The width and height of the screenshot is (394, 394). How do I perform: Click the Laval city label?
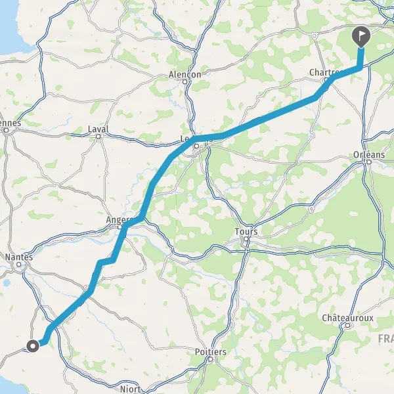click(x=98, y=129)
